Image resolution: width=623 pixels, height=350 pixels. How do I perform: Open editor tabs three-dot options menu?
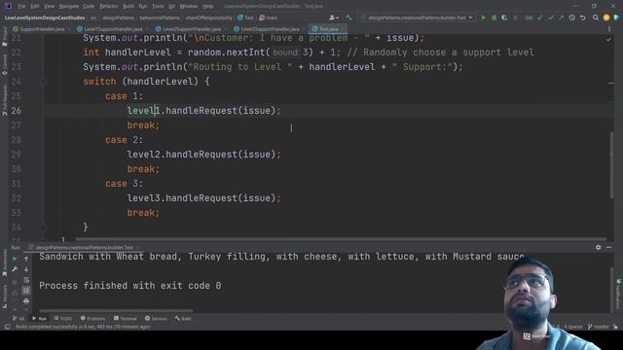coord(609,29)
